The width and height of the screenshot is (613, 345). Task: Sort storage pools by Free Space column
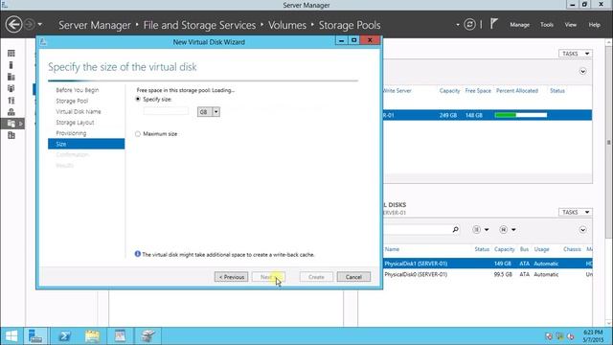click(478, 91)
